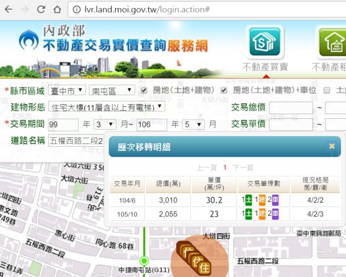This screenshot has width=346, height=277.
Task: Check the 土地 checkbox
Action: (x=327, y=90)
